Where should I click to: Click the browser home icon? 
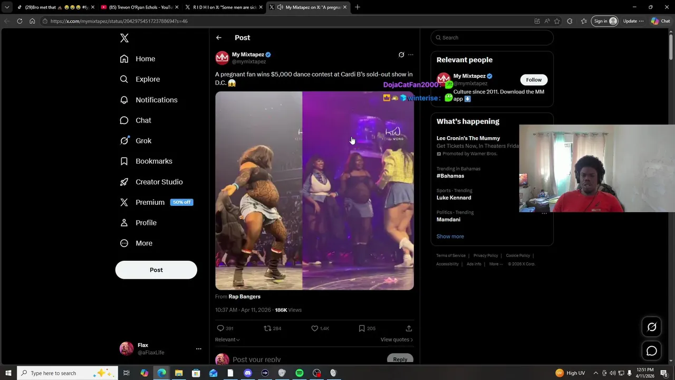click(x=32, y=21)
